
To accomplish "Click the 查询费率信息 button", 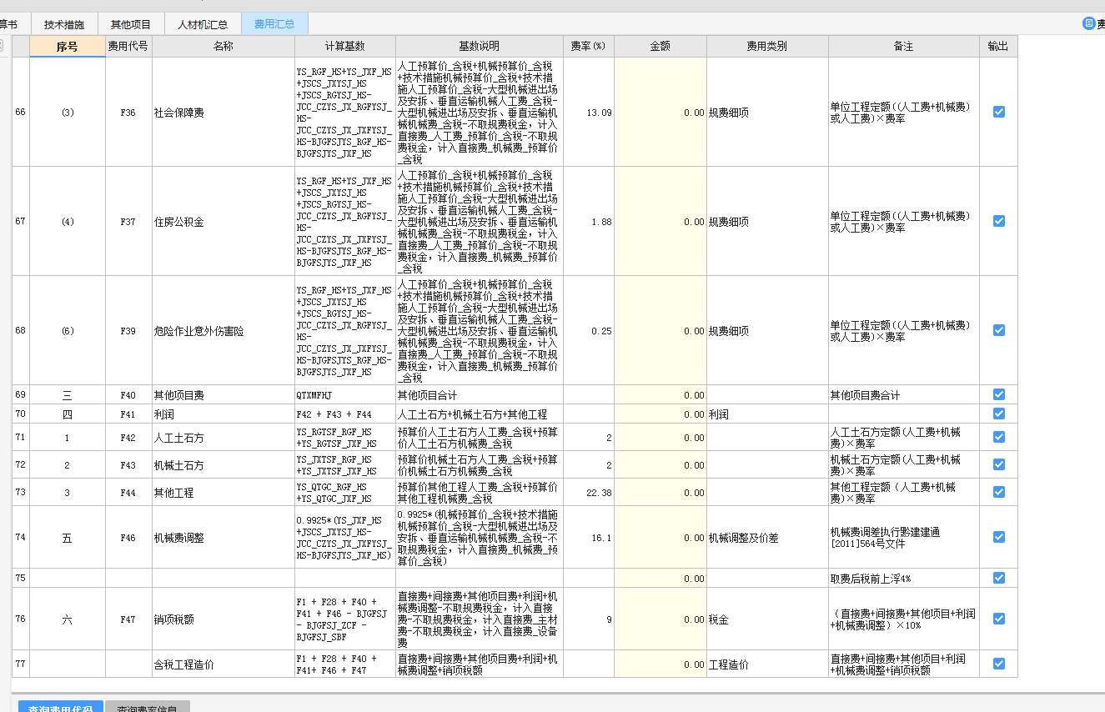I will tap(148, 707).
